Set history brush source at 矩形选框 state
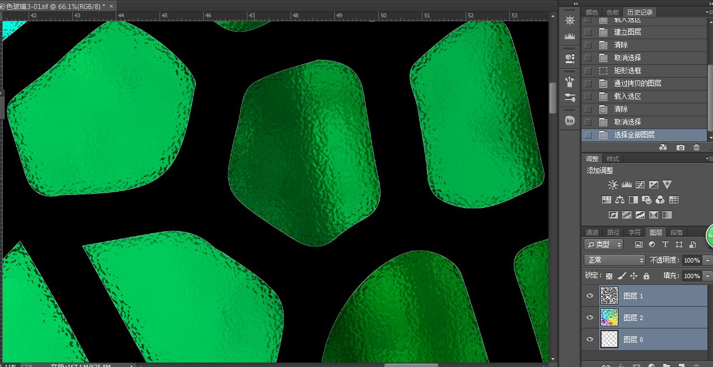 pyautogui.click(x=588, y=71)
